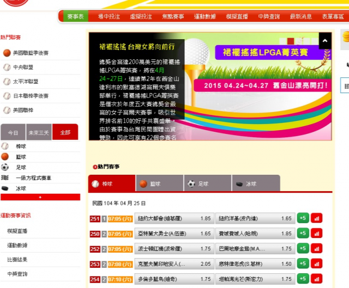Click the green +5 button for match 250

coord(303,234)
